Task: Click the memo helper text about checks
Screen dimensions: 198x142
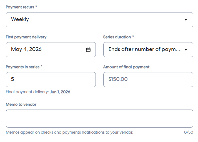Action: (69, 132)
